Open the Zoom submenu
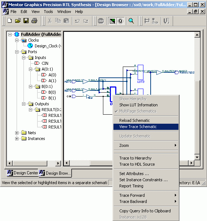207x221 pixels. click(146, 145)
